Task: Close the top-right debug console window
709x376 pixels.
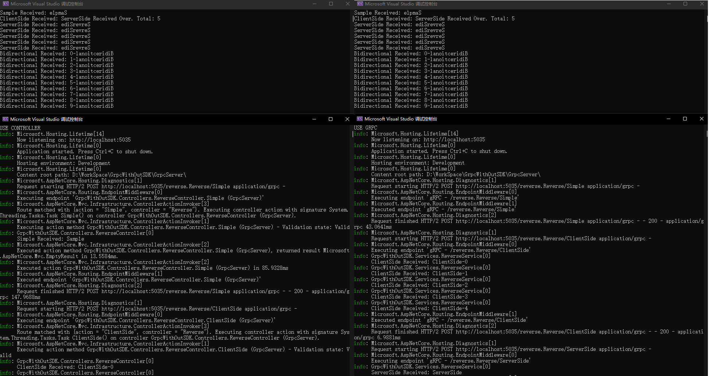Action: tap(702, 4)
